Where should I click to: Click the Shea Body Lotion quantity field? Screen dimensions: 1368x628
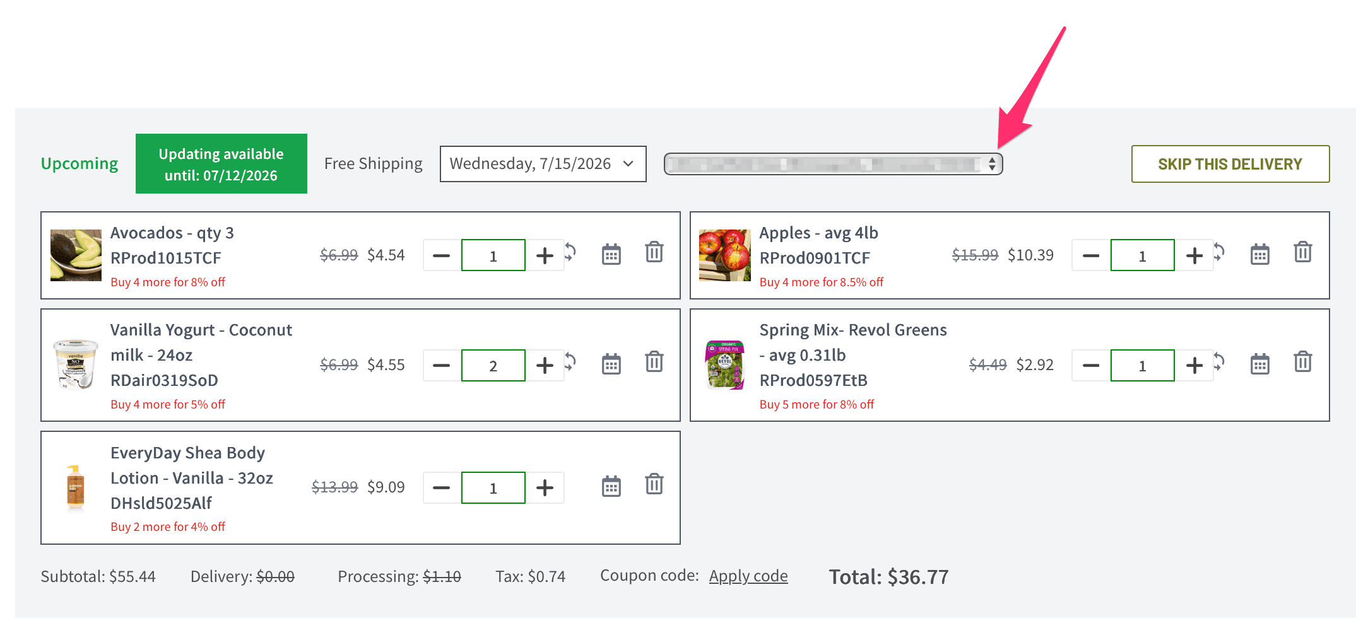[x=493, y=487]
